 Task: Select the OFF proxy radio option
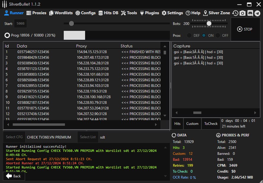click(x=218, y=35)
